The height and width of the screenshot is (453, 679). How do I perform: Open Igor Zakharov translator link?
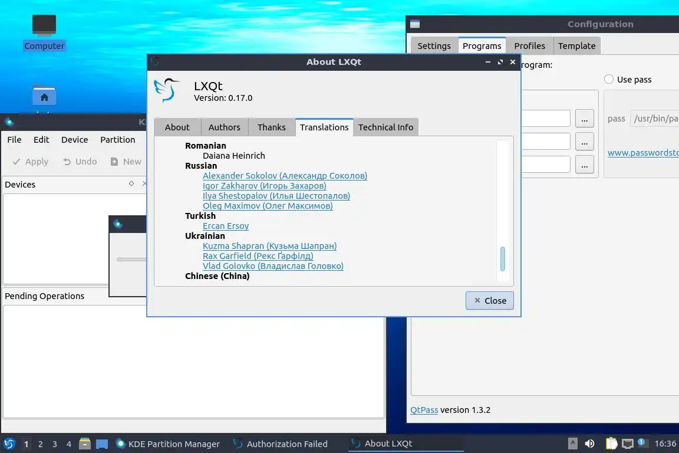point(265,186)
